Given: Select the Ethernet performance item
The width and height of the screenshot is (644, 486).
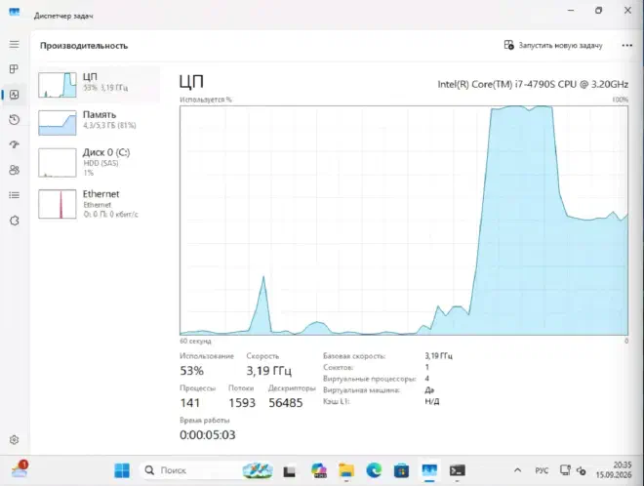Looking at the screenshot, I should tap(99, 204).
